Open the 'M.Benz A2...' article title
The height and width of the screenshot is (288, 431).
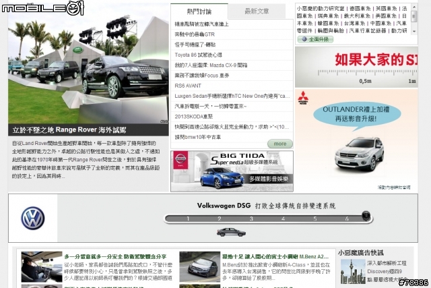pos(275,256)
